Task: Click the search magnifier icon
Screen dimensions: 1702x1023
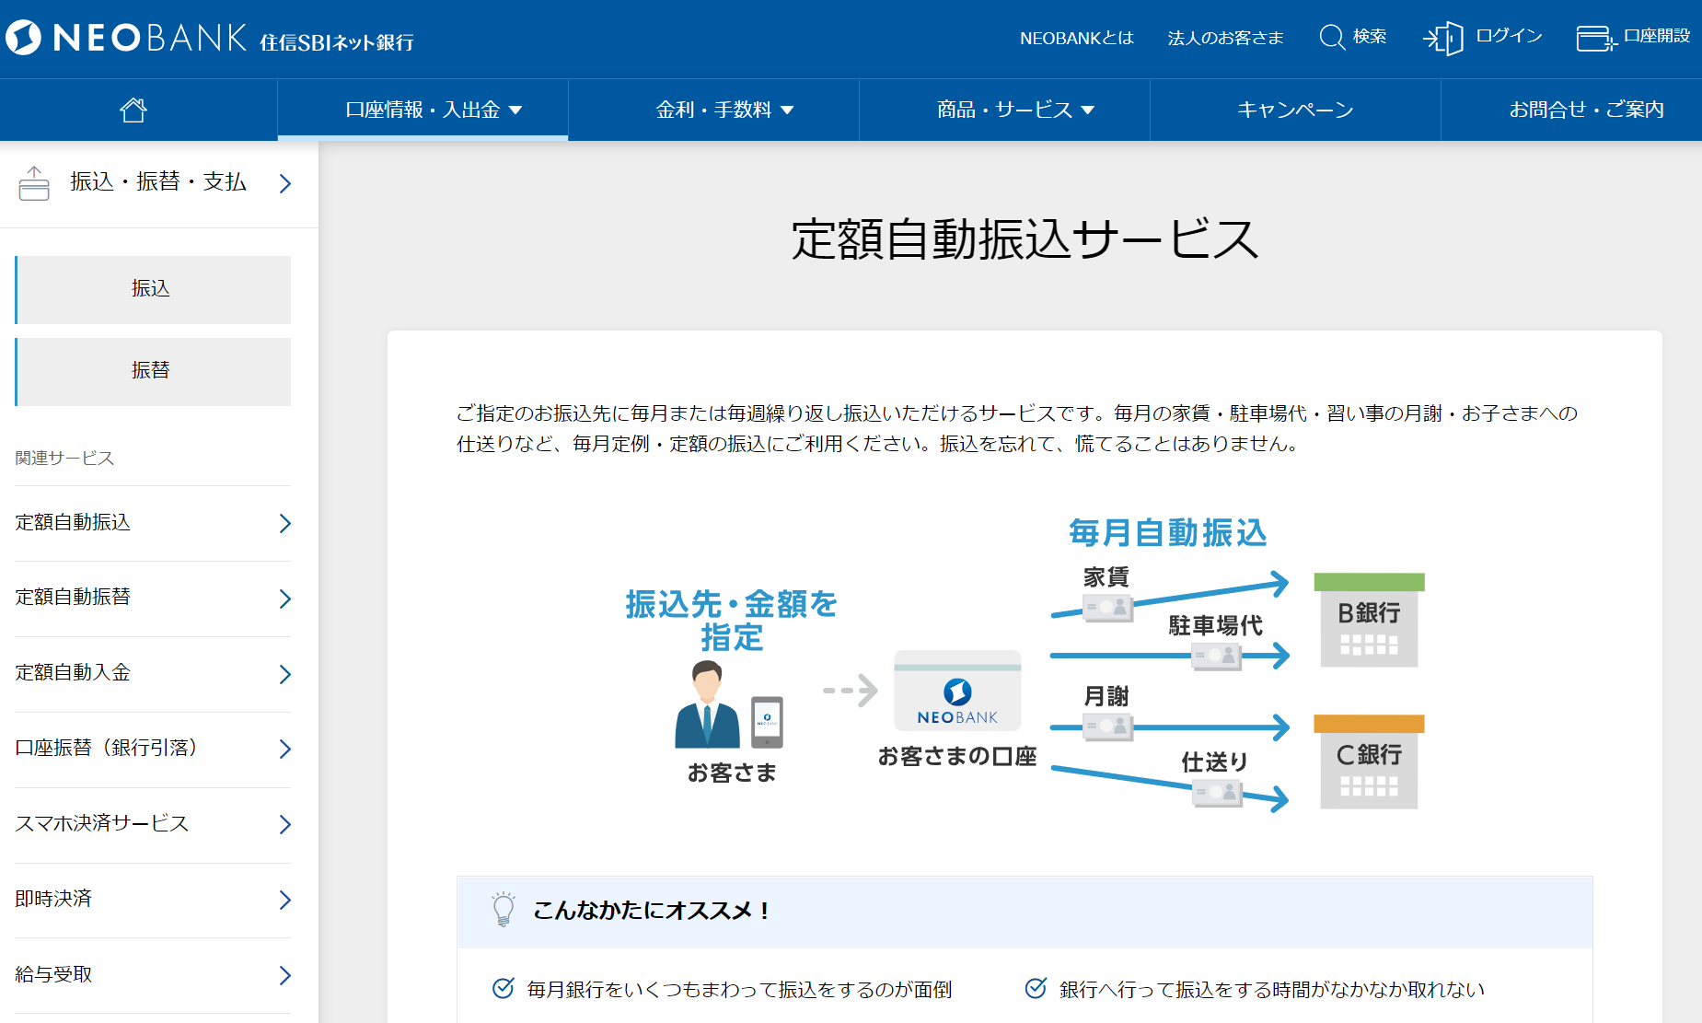Action: coord(1331,37)
